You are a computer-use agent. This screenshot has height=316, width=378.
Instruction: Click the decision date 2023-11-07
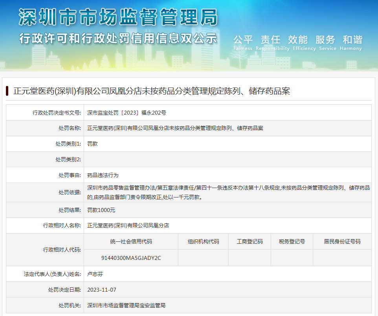[101, 290]
